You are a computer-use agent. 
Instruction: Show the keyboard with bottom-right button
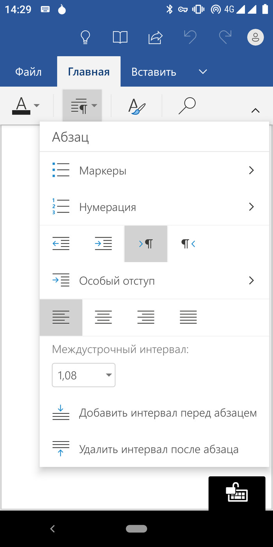tap(237, 493)
